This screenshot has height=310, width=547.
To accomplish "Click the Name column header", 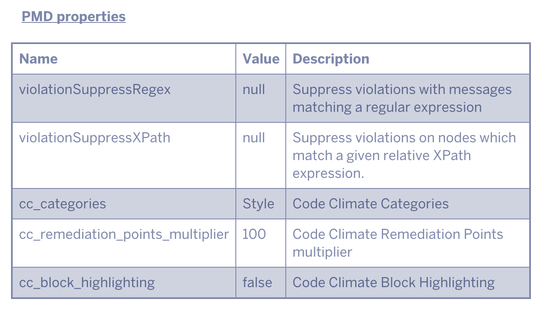I will tap(39, 59).
